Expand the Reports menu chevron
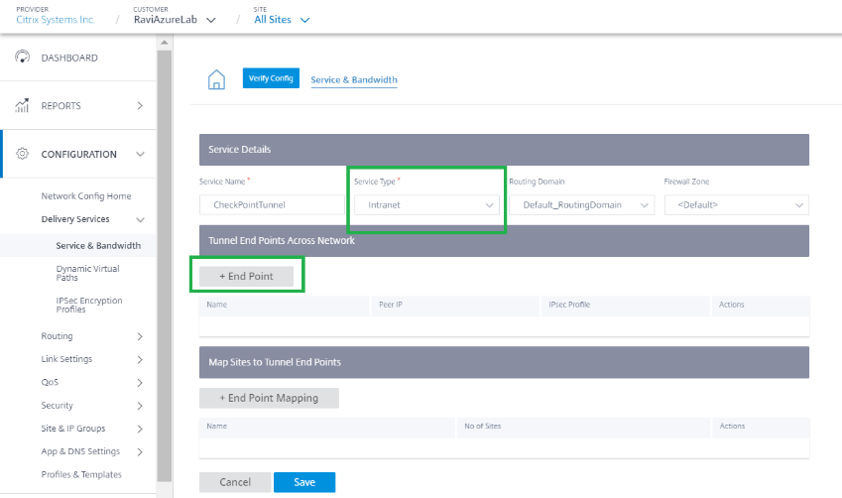The image size is (842, 498). (x=140, y=106)
